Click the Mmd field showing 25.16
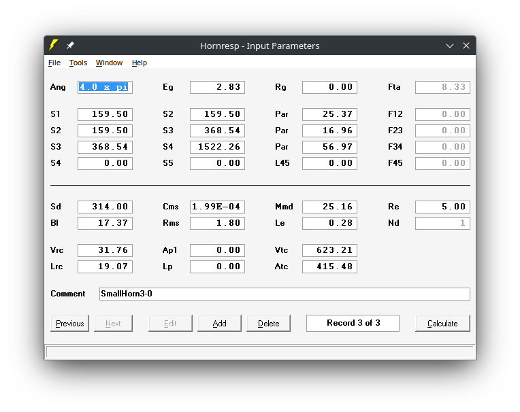This screenshot has height=412, width=520. (x=329, y=207)
